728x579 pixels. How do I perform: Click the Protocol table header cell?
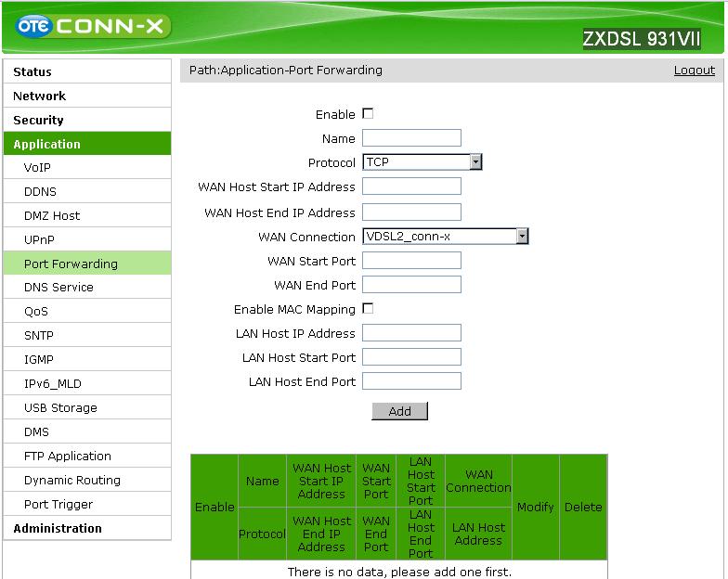coord(262,534)
